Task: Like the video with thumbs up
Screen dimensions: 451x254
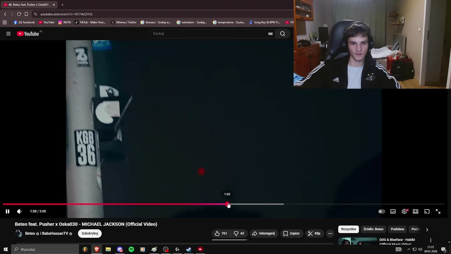Action: tap(221, 233)
